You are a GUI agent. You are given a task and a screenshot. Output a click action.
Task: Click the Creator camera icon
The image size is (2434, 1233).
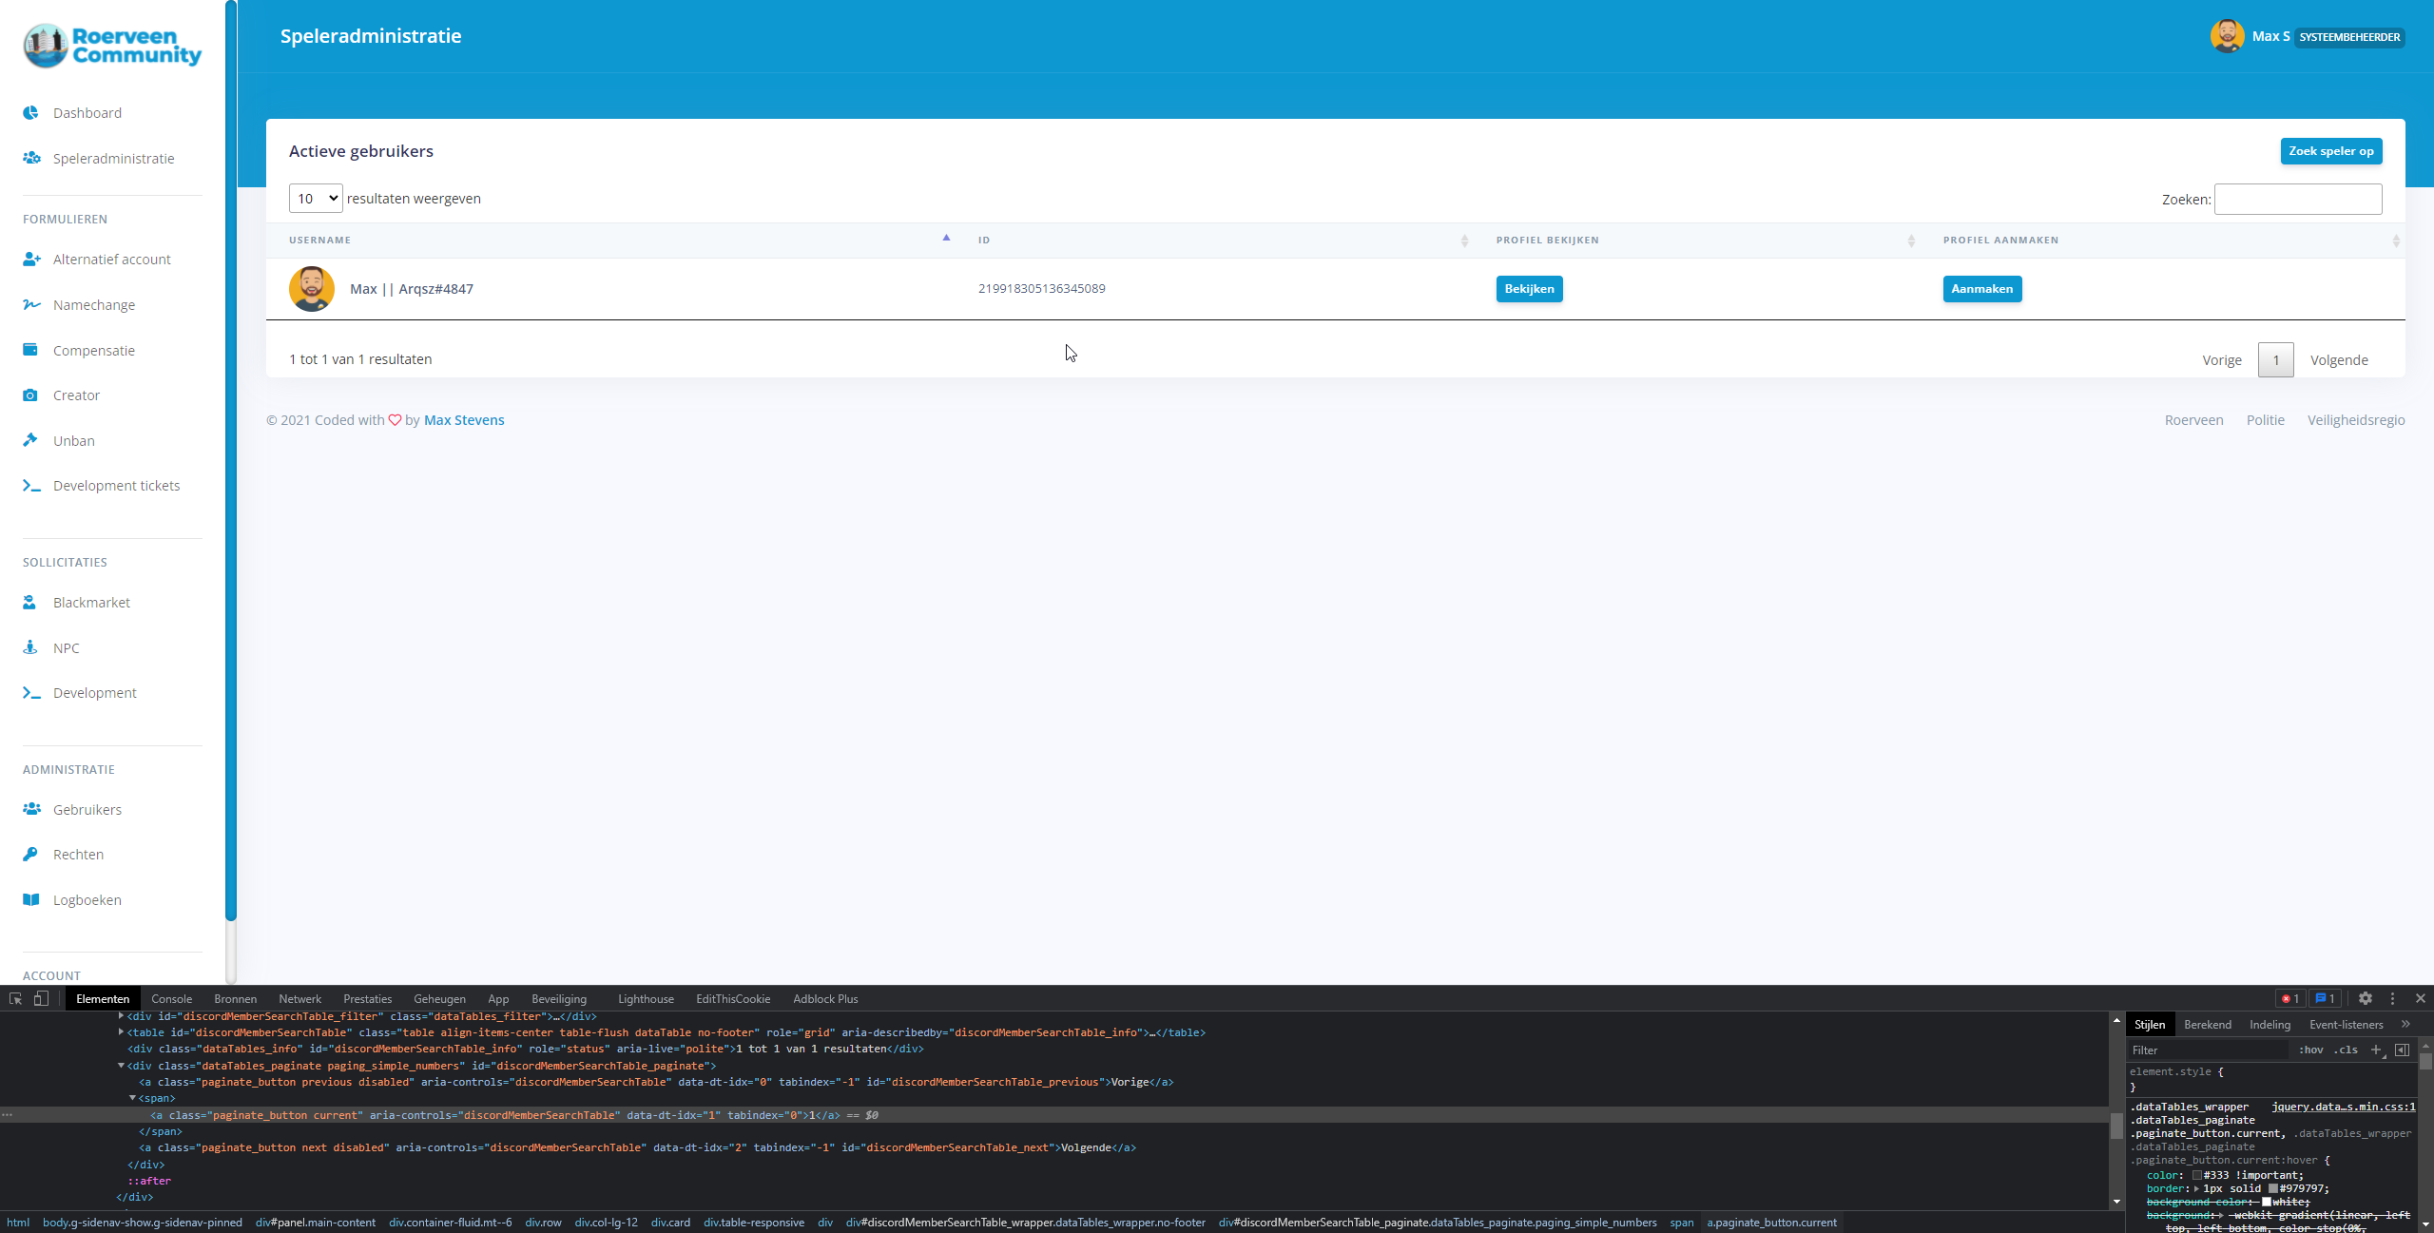pos(30,395)
